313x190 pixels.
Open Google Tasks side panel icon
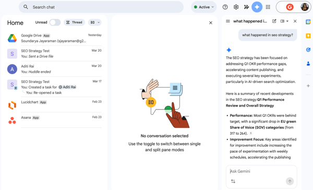(x=308, y=50)
